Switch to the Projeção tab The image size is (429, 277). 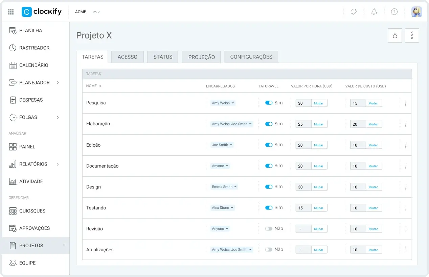click(x=202, y=57)
